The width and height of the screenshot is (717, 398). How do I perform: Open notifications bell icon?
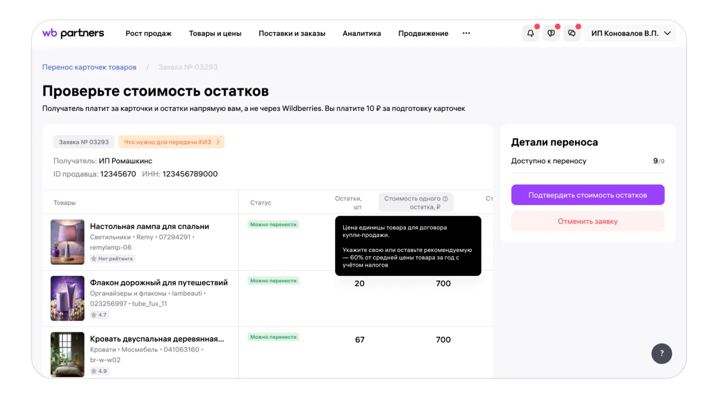tap(530, 33)
